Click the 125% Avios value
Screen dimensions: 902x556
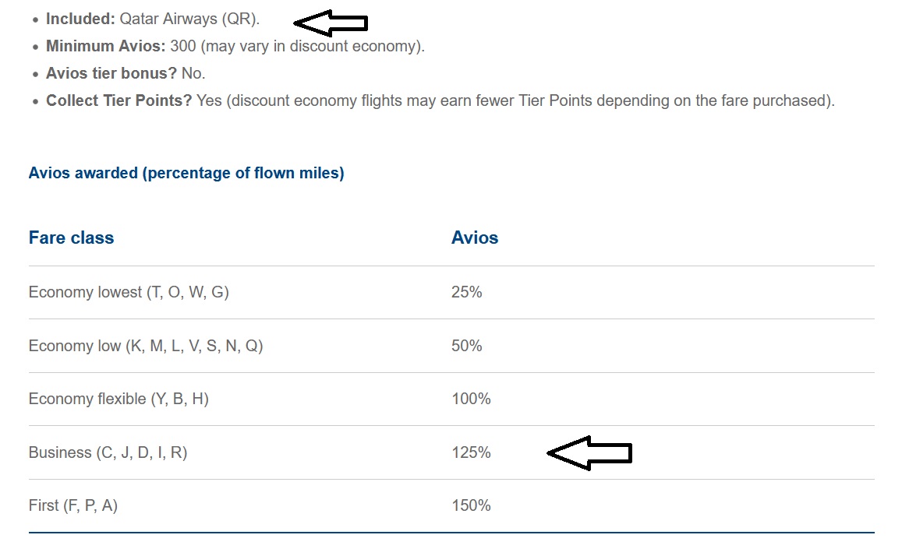click(471, 452)
